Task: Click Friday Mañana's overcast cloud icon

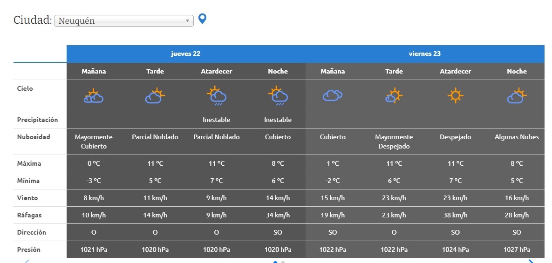Action: click(x=333, y=95)
